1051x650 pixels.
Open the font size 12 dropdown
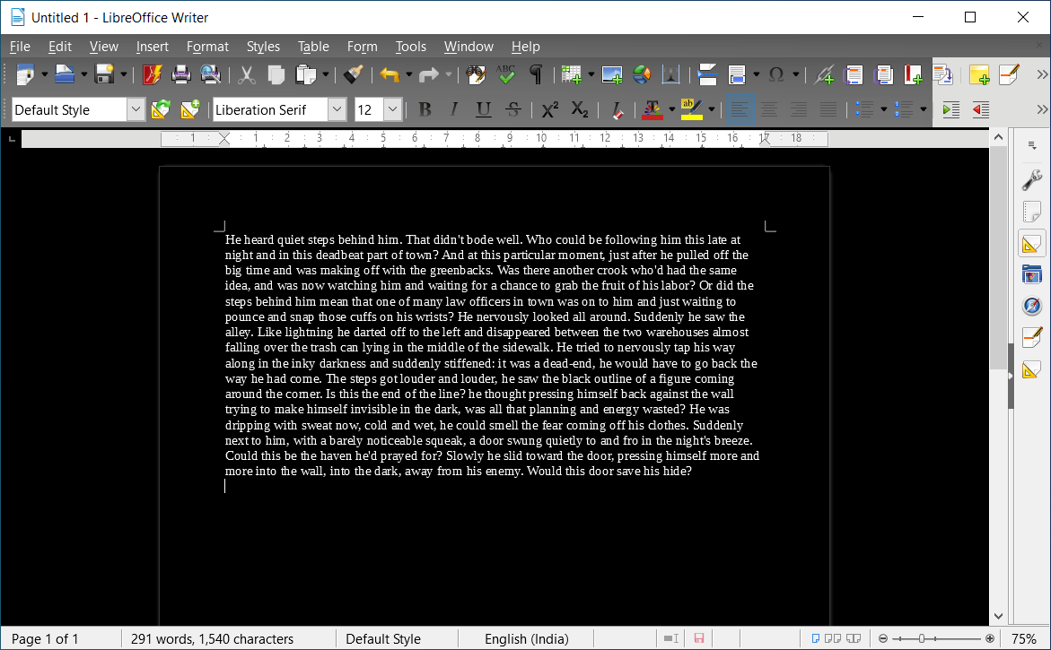coord(393,109)
